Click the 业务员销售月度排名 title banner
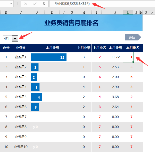Image resolution: width=155 pixels, height=158 pixels. tap(71, 22)
